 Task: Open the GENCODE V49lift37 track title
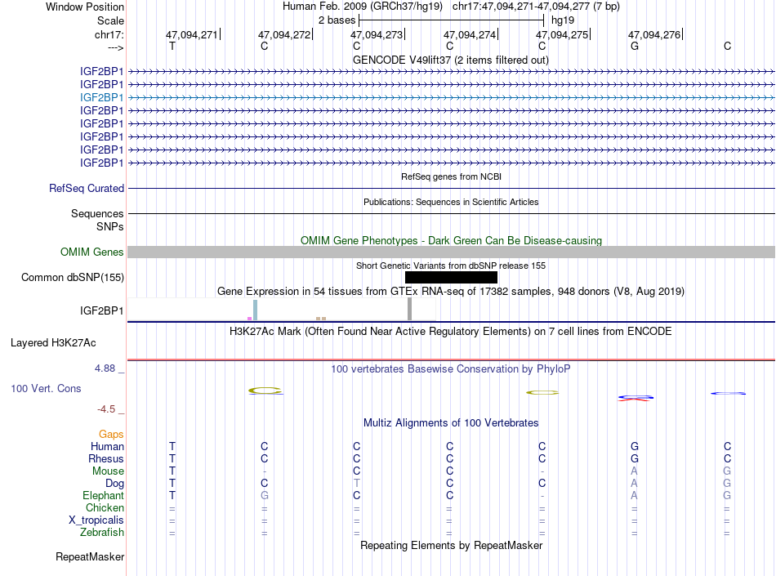pos(451,60)
